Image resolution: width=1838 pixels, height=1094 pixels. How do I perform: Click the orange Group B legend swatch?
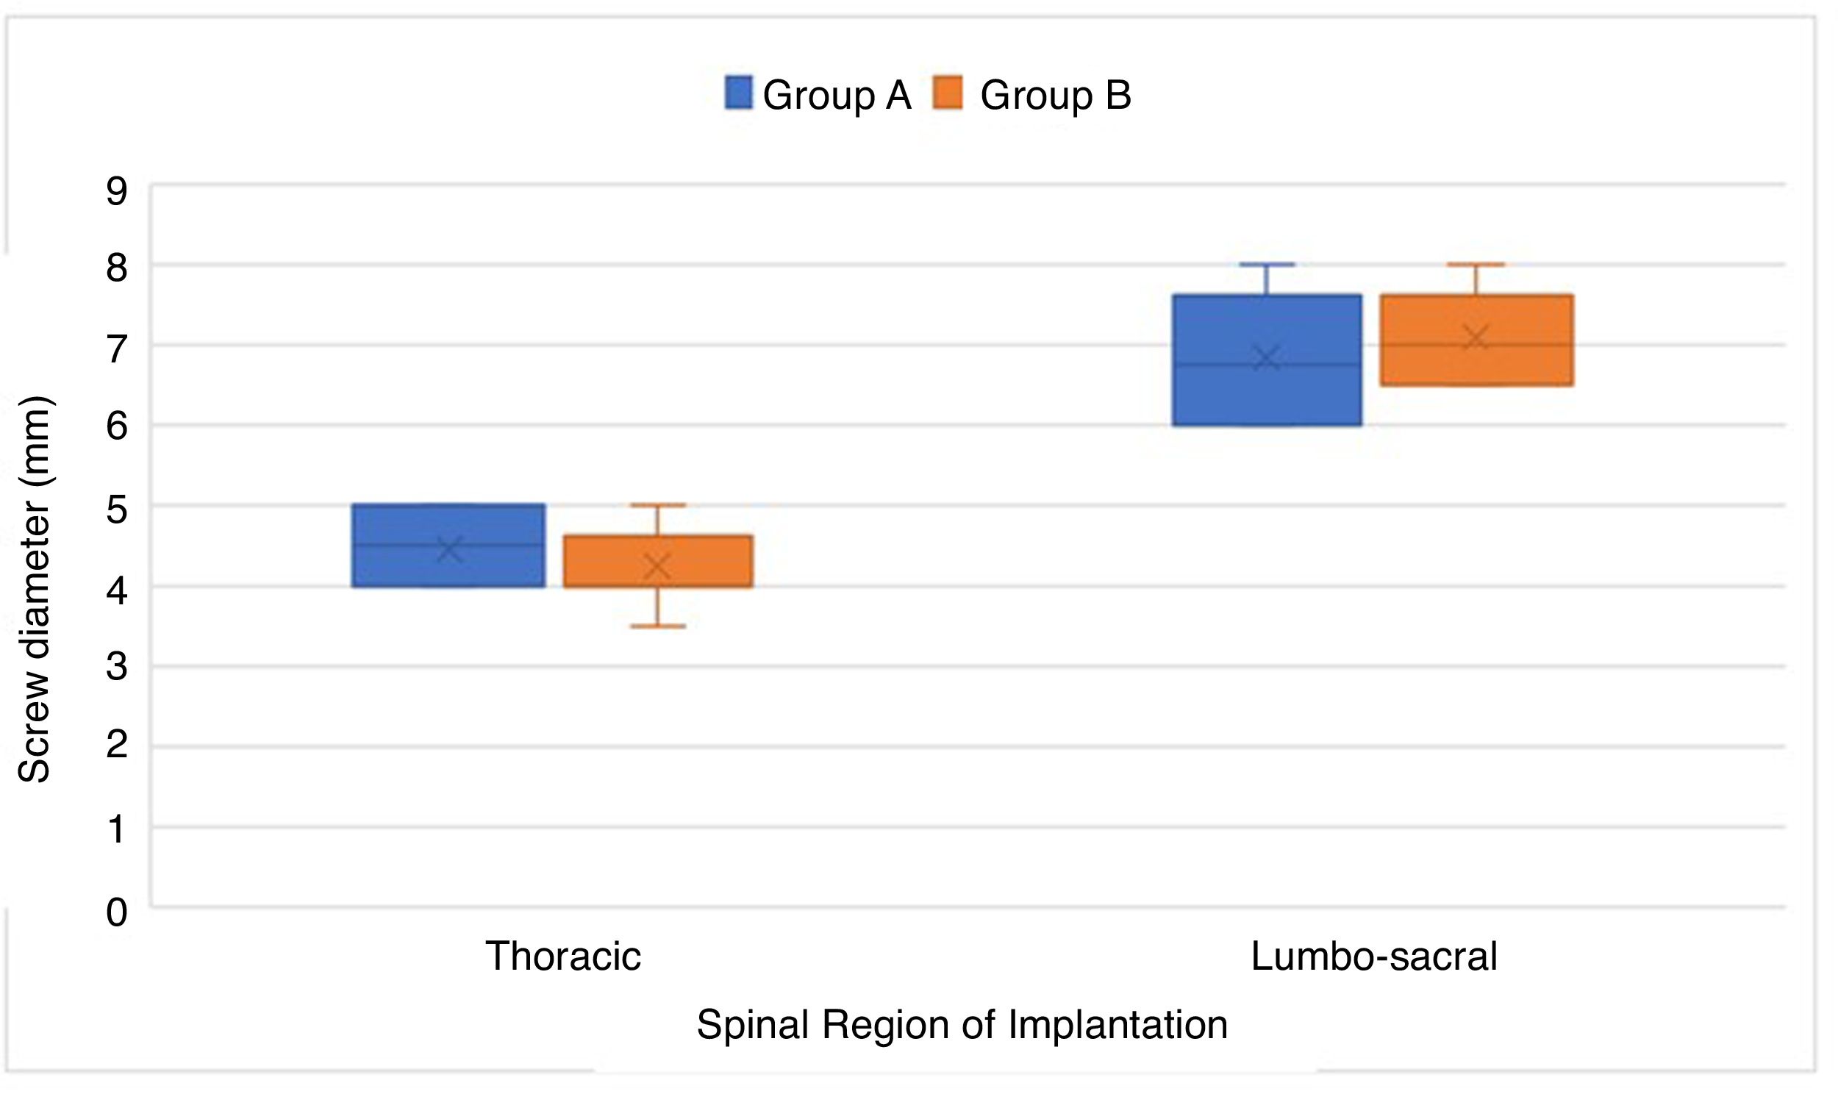point(947,93)
